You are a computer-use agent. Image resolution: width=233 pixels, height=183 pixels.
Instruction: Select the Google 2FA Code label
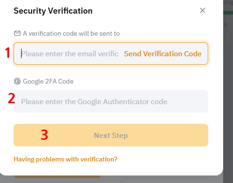click(x=48, y=81)
